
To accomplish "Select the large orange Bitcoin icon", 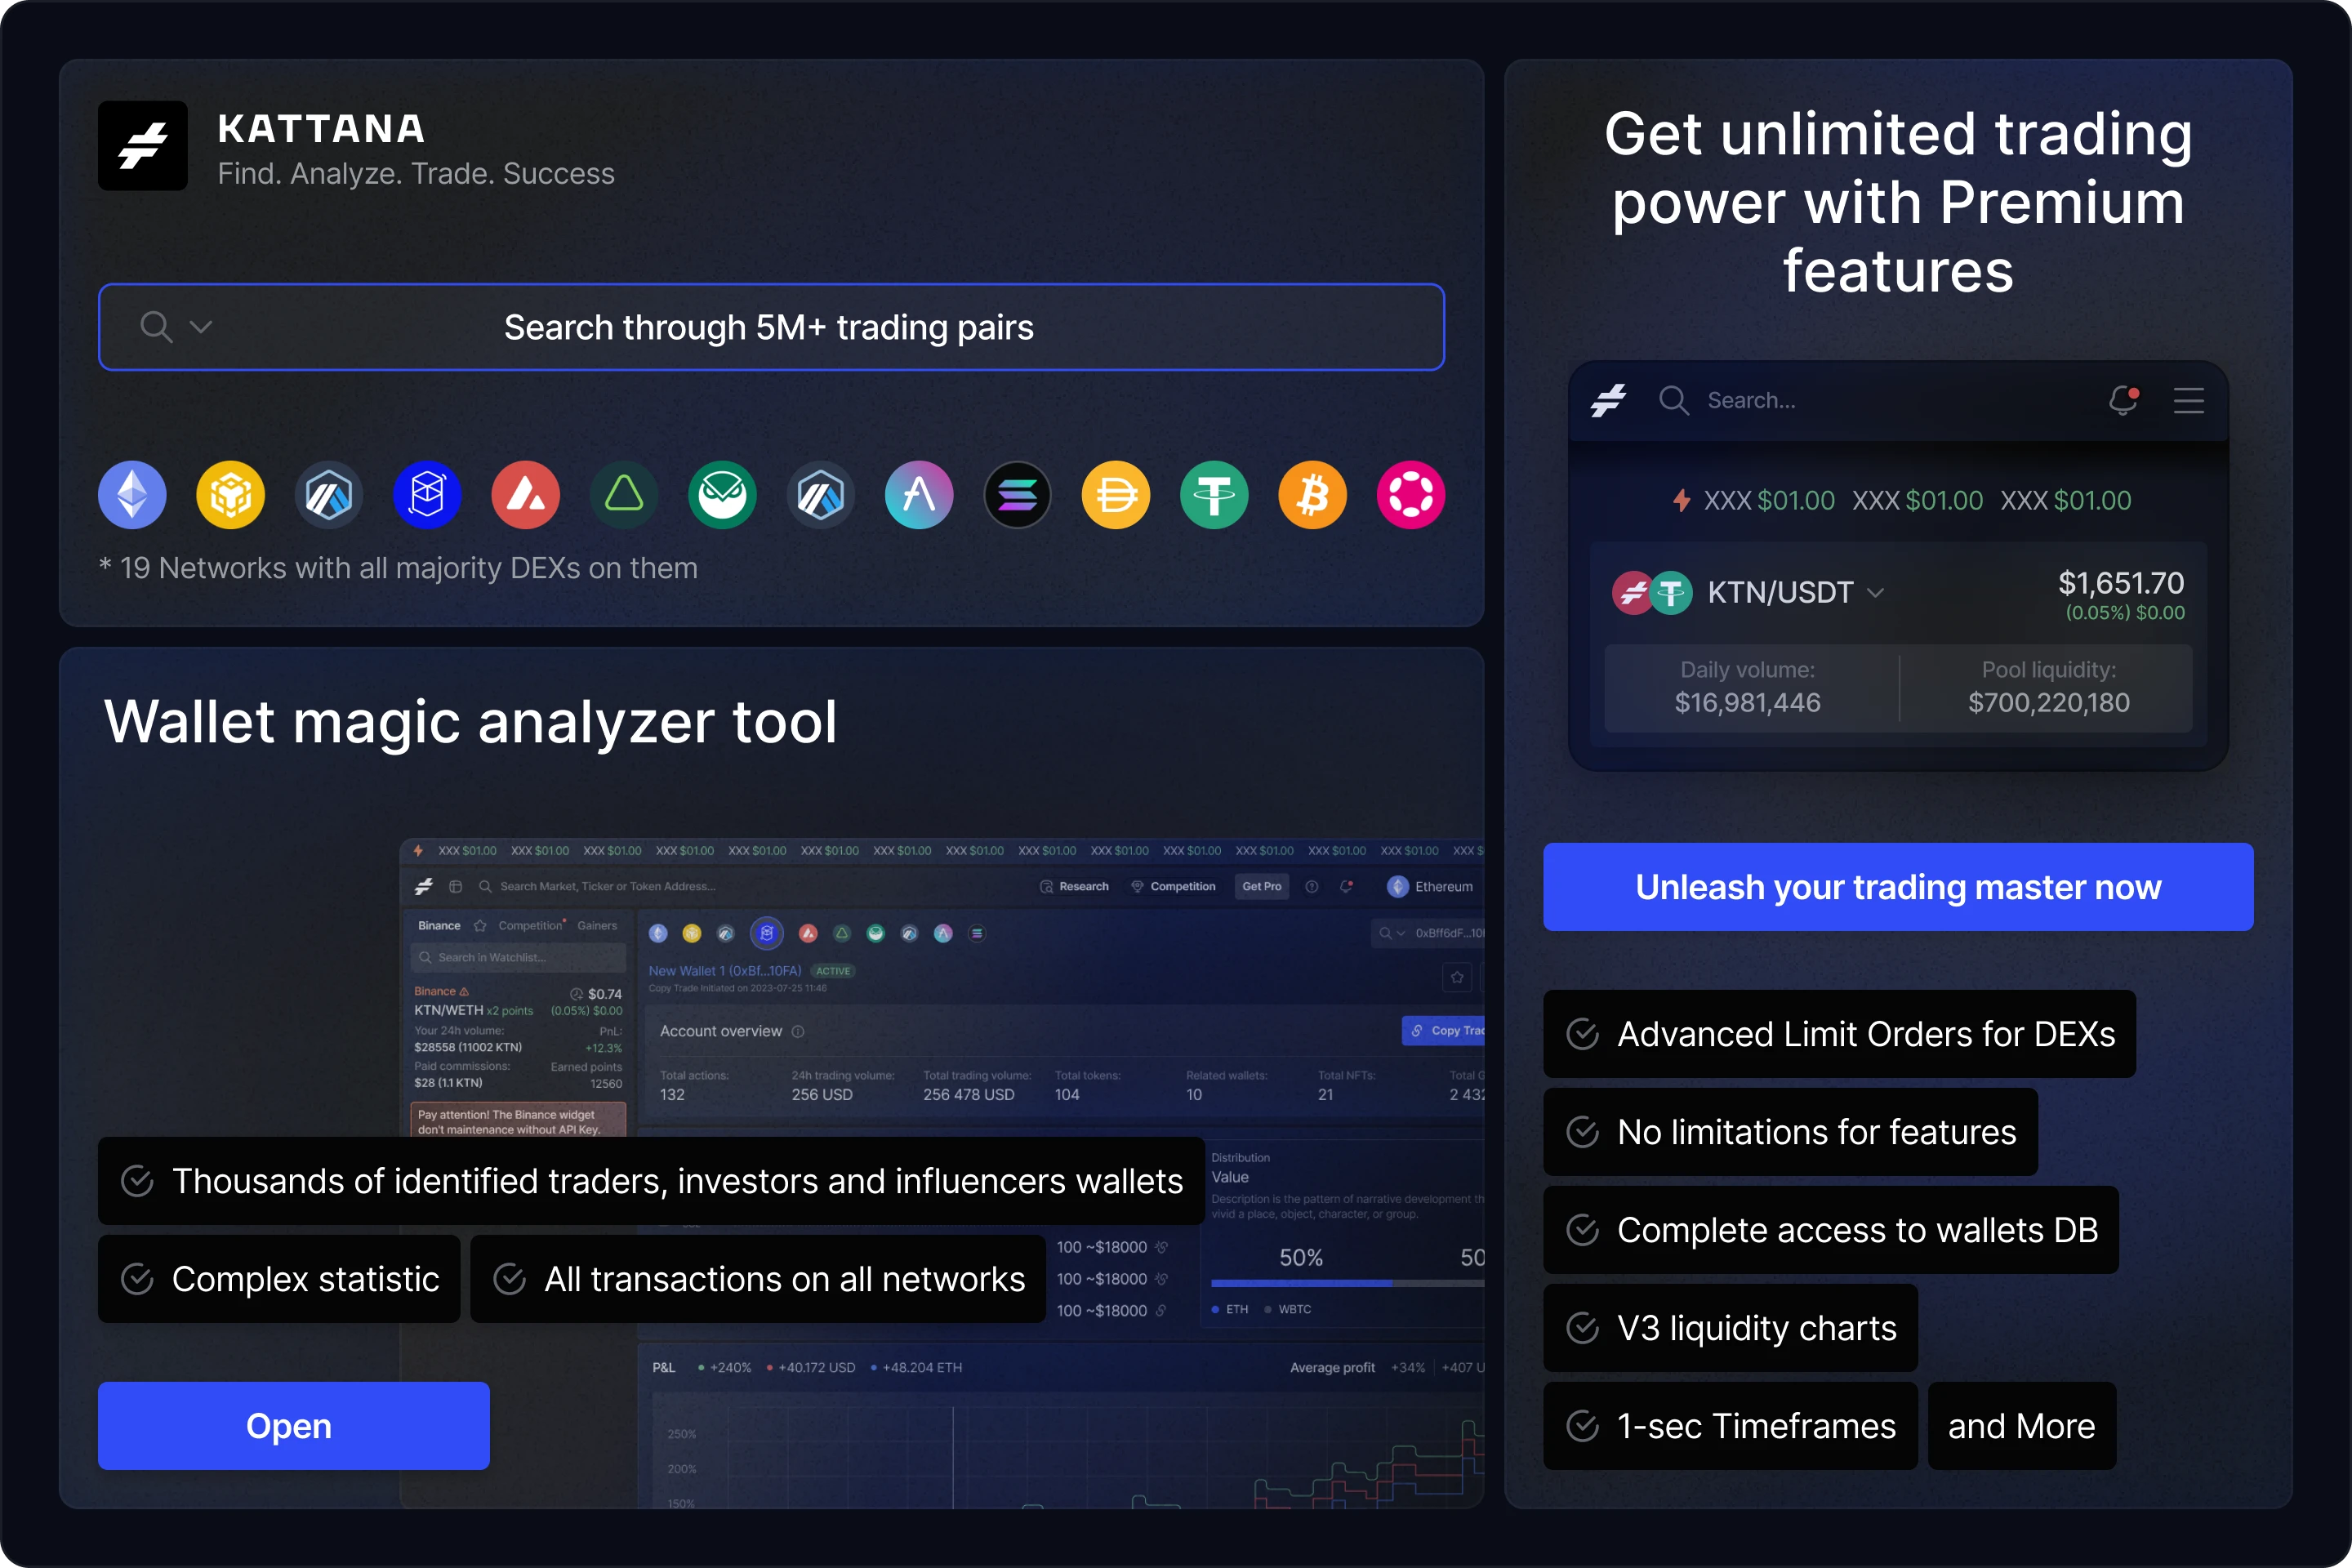I will [1312, 495].
